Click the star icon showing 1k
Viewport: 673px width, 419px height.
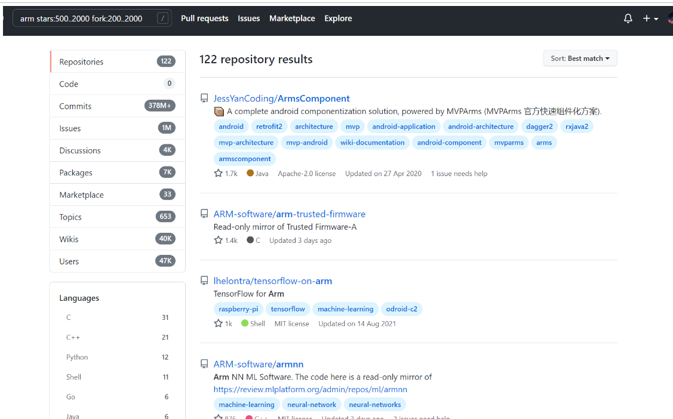218,324
